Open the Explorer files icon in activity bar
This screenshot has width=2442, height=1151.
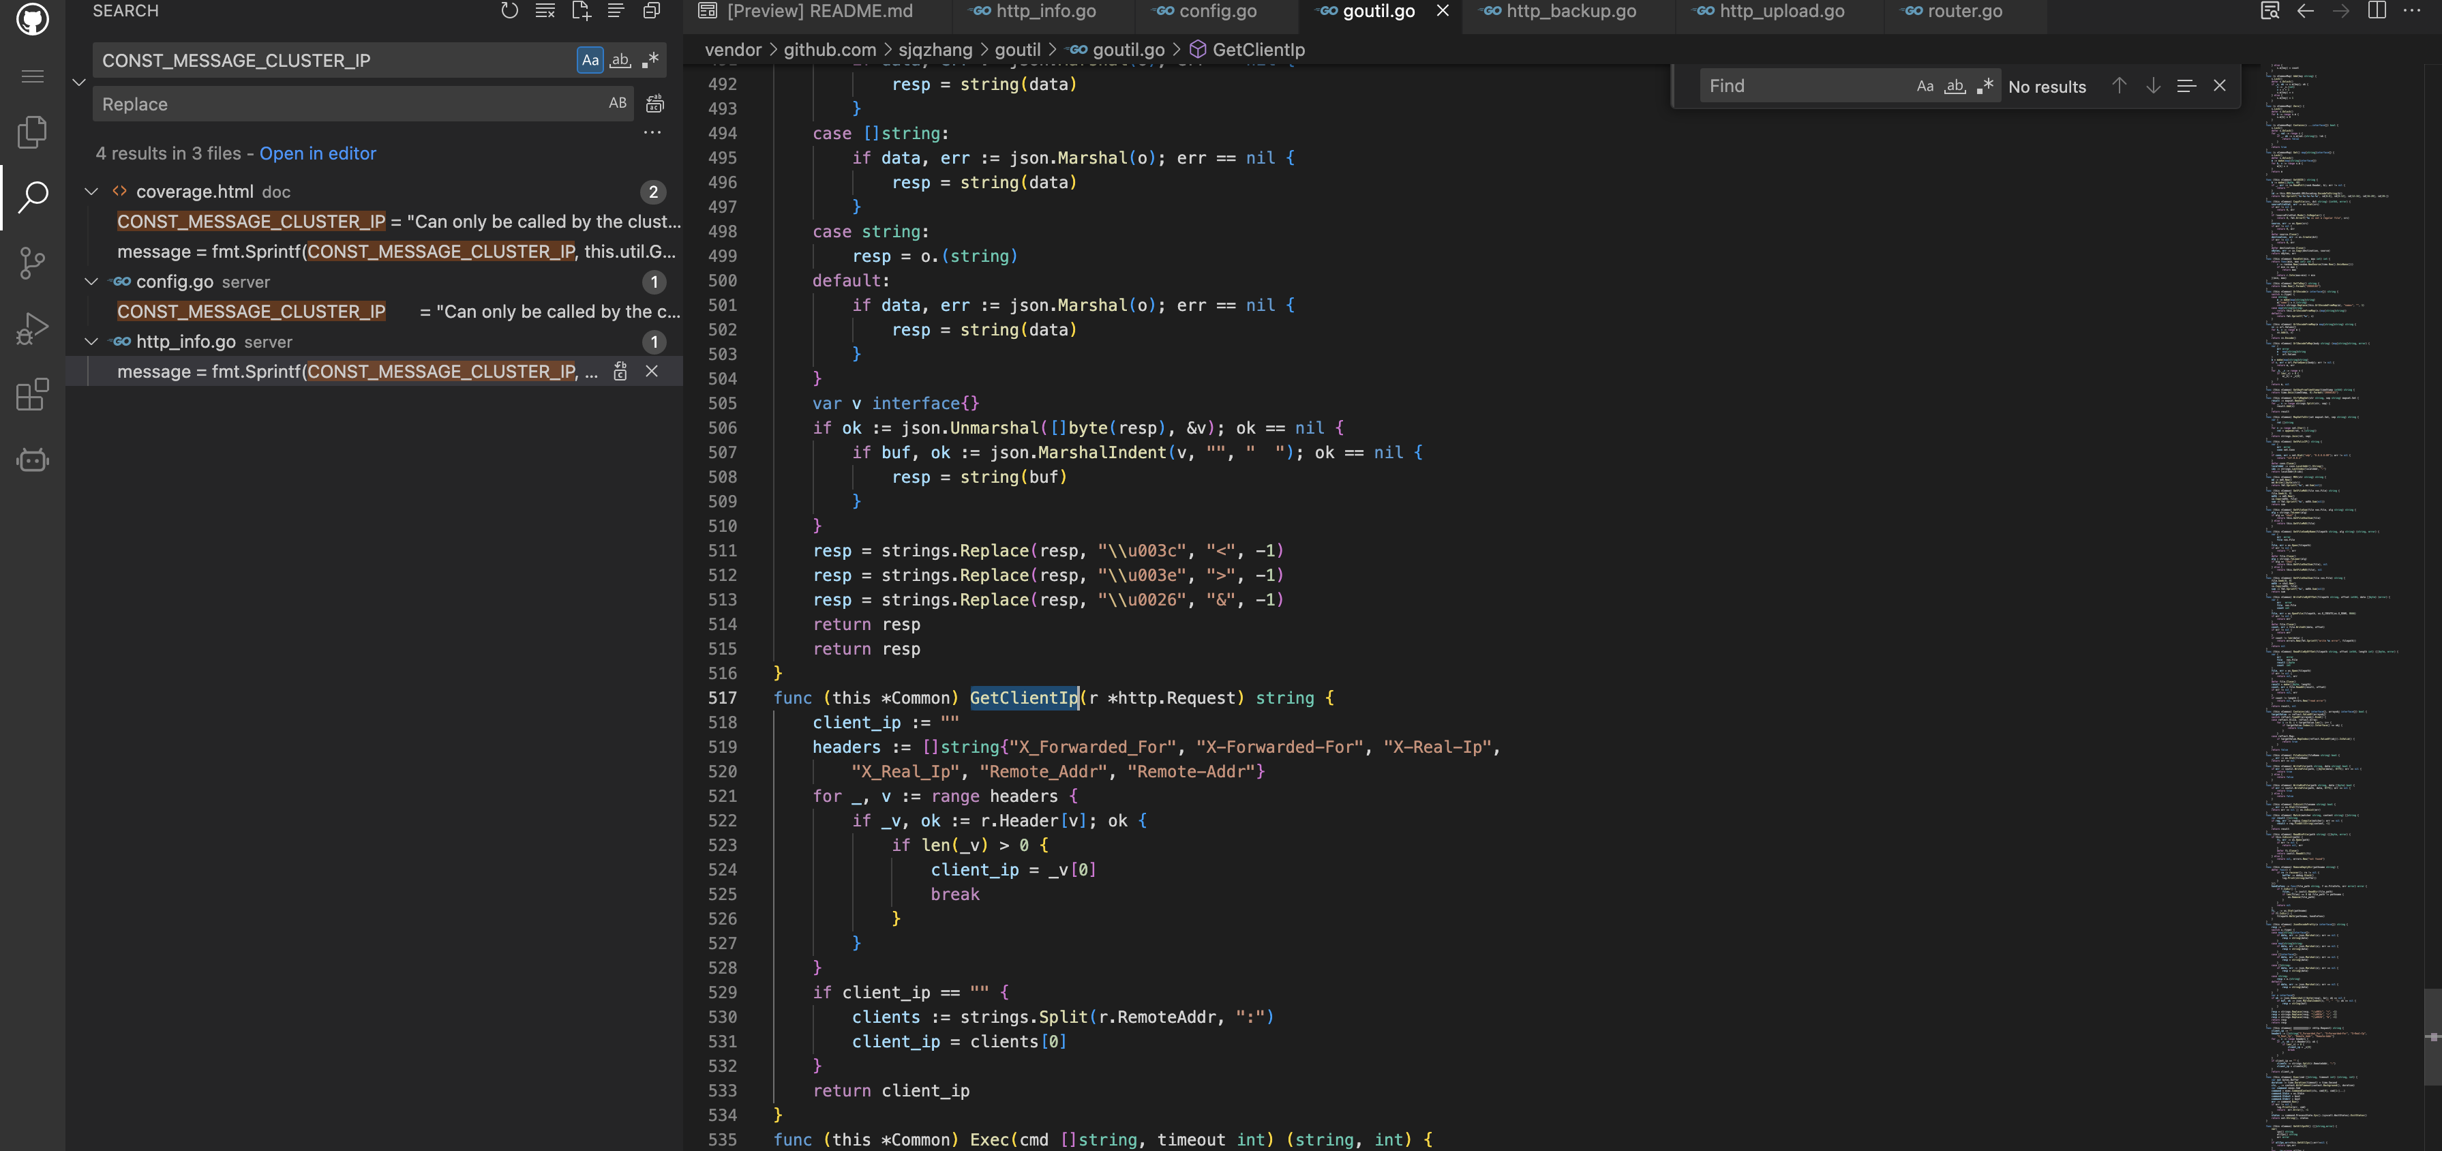coord(32,132)
